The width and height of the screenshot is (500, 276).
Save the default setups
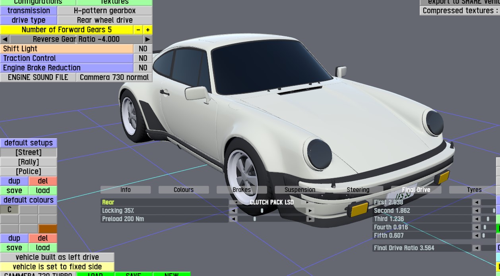tap(14, 191)
